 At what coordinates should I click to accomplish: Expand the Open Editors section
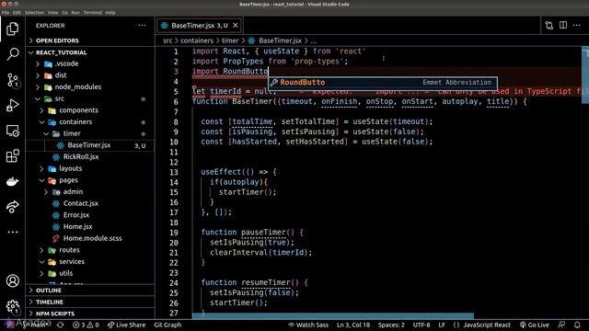pos(90,40)
